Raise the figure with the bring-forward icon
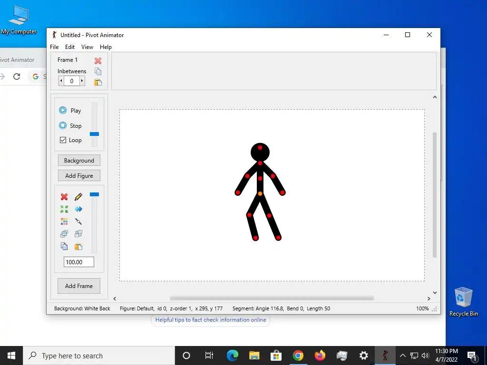This screenshot has height=365, width=487. tap(64, 234)
